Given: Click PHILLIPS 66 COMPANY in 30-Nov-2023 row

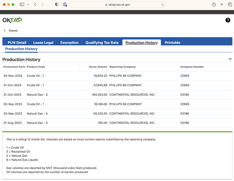Looking at the screenshot, I should tap(125, 76).
